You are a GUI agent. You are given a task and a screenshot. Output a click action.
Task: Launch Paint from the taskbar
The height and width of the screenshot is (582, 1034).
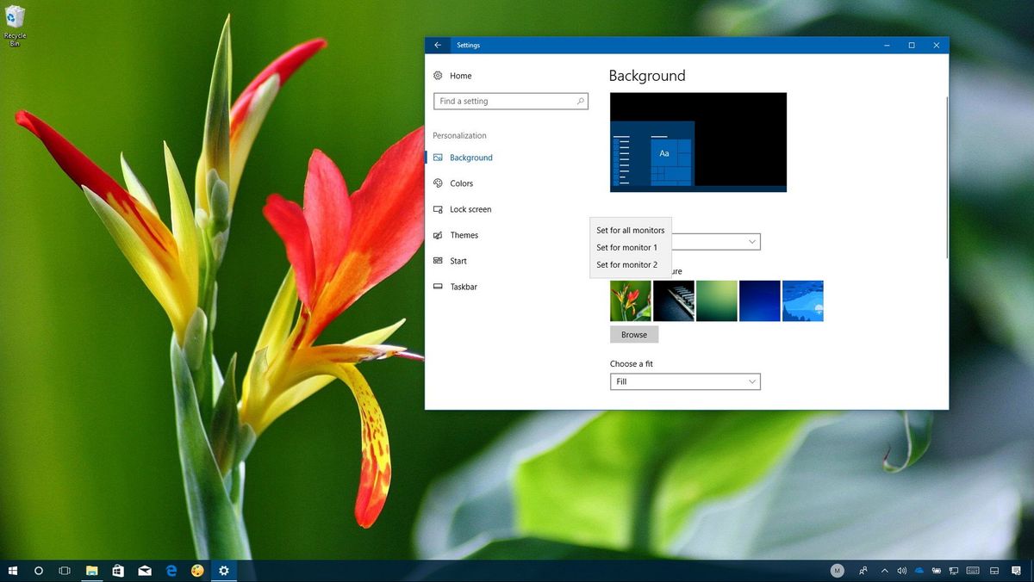click(198, 570)
